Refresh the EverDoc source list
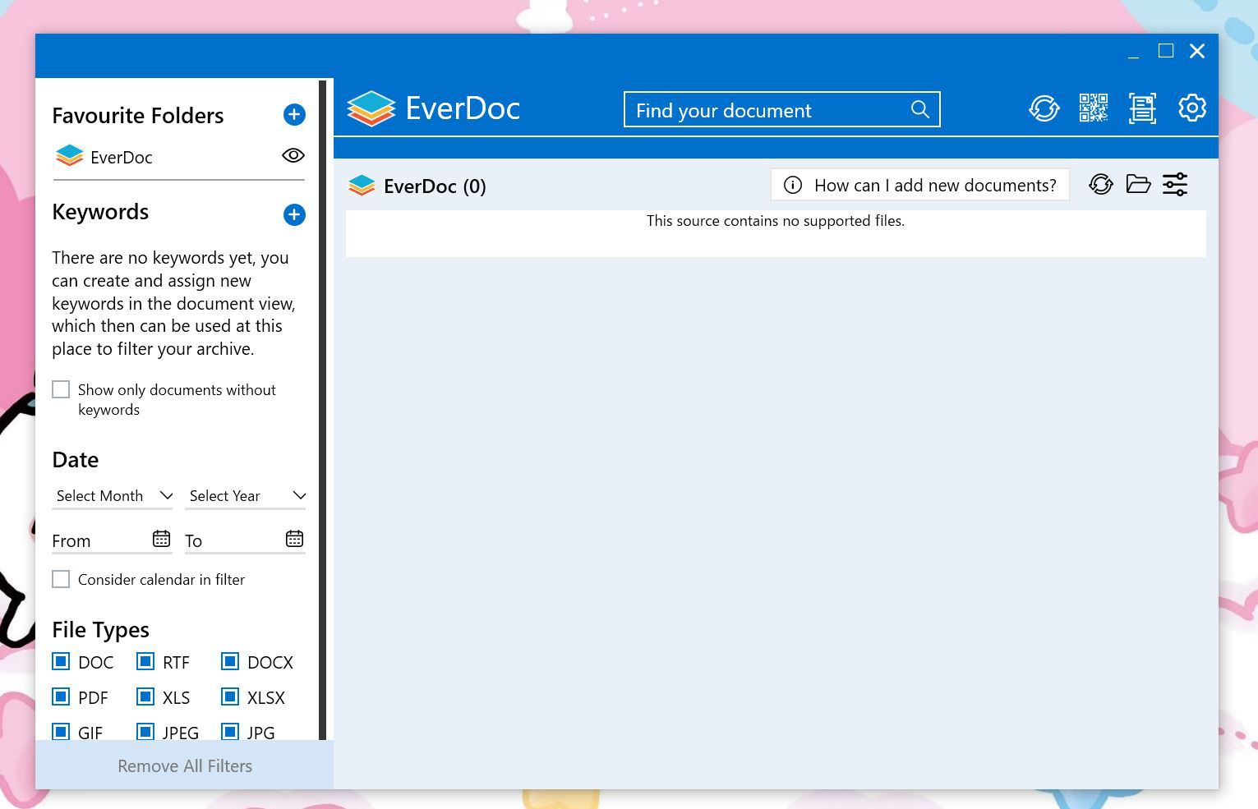Image resolution: width=1258 pixels, height=809 pixels. coord(1101,184)
